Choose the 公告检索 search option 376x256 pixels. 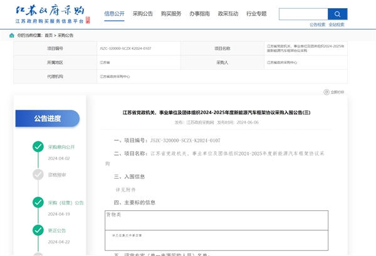click(x=317, y=25)
